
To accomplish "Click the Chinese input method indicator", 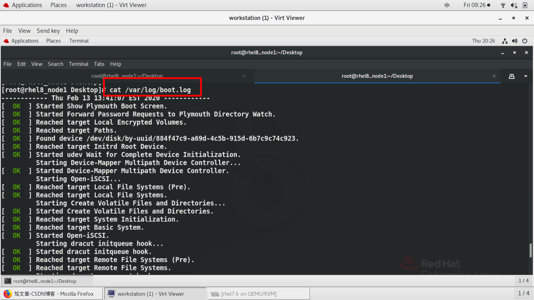I will click(447, 5).
